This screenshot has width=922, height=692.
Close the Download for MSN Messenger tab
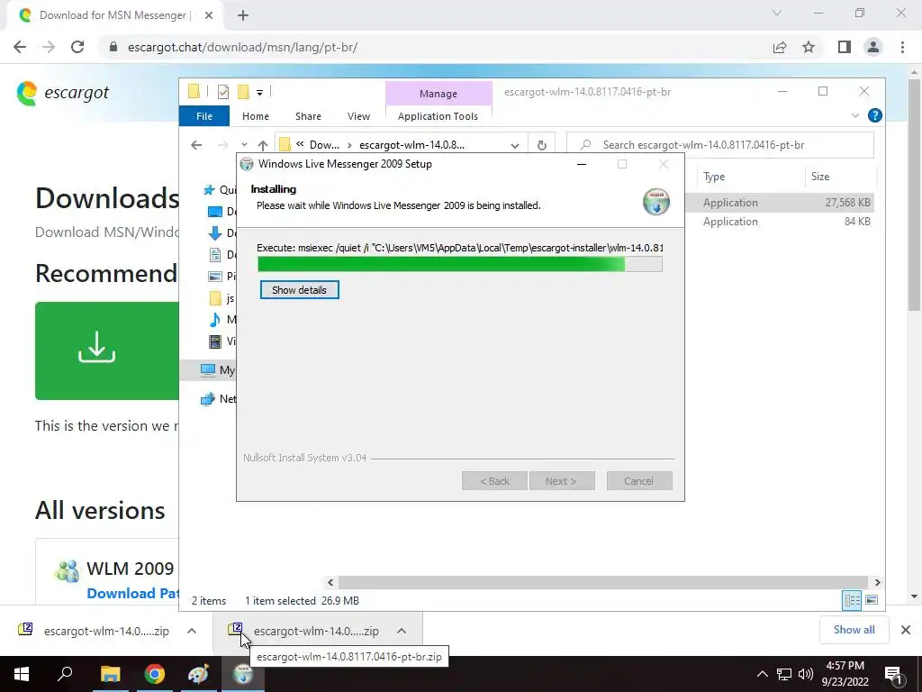[209, 15]
